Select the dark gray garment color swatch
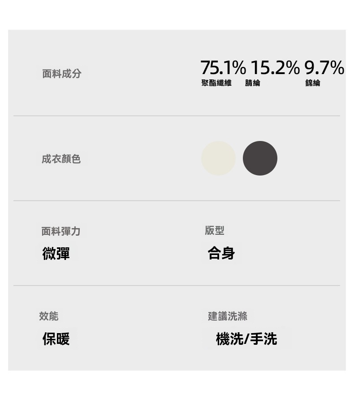354x400 pixels. pyautogui.click(x=260, y=158)
